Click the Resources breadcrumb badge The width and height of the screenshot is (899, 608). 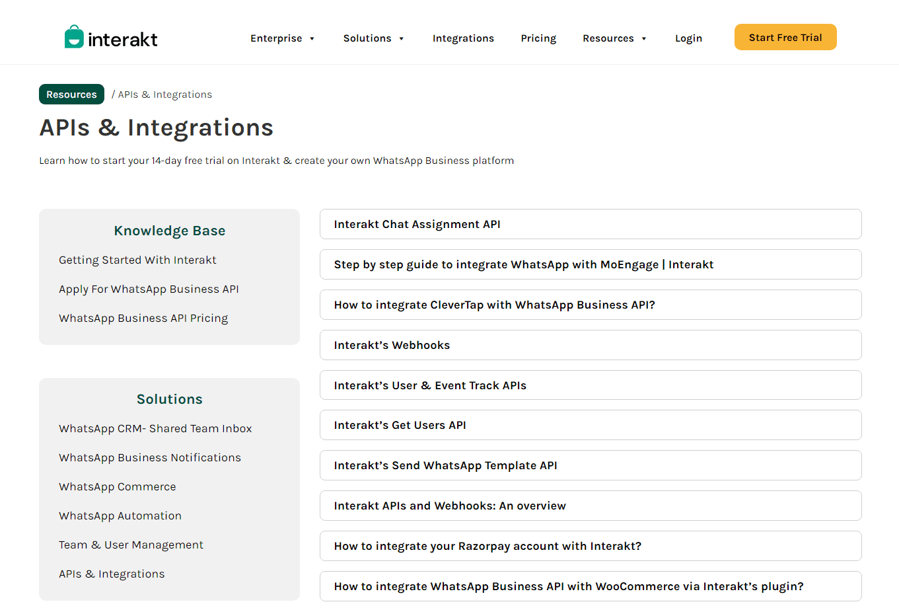pyautogui.click(x=71, y=94)
